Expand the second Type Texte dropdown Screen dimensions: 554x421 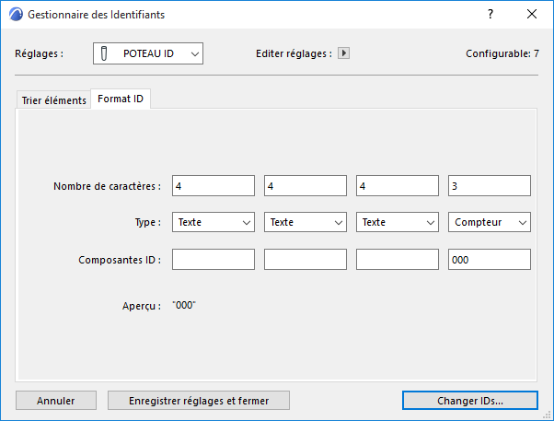[x=305, y=222]
